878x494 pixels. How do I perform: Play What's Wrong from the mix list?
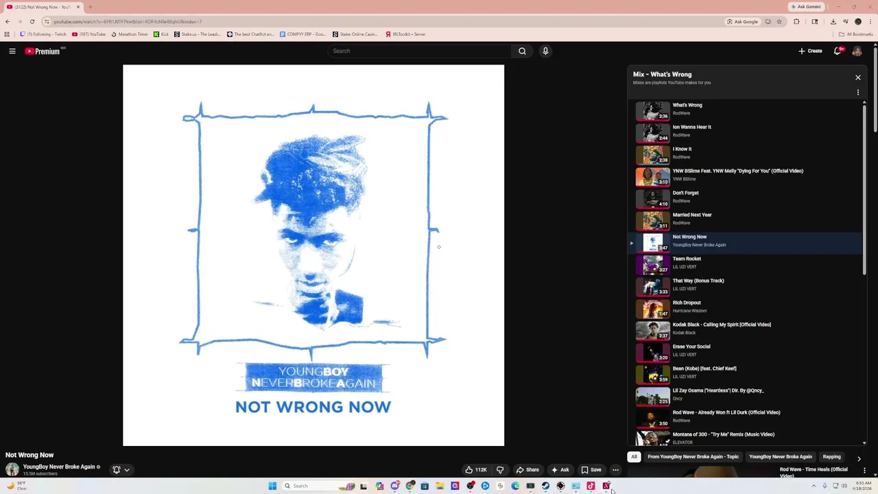coord(746,110)
